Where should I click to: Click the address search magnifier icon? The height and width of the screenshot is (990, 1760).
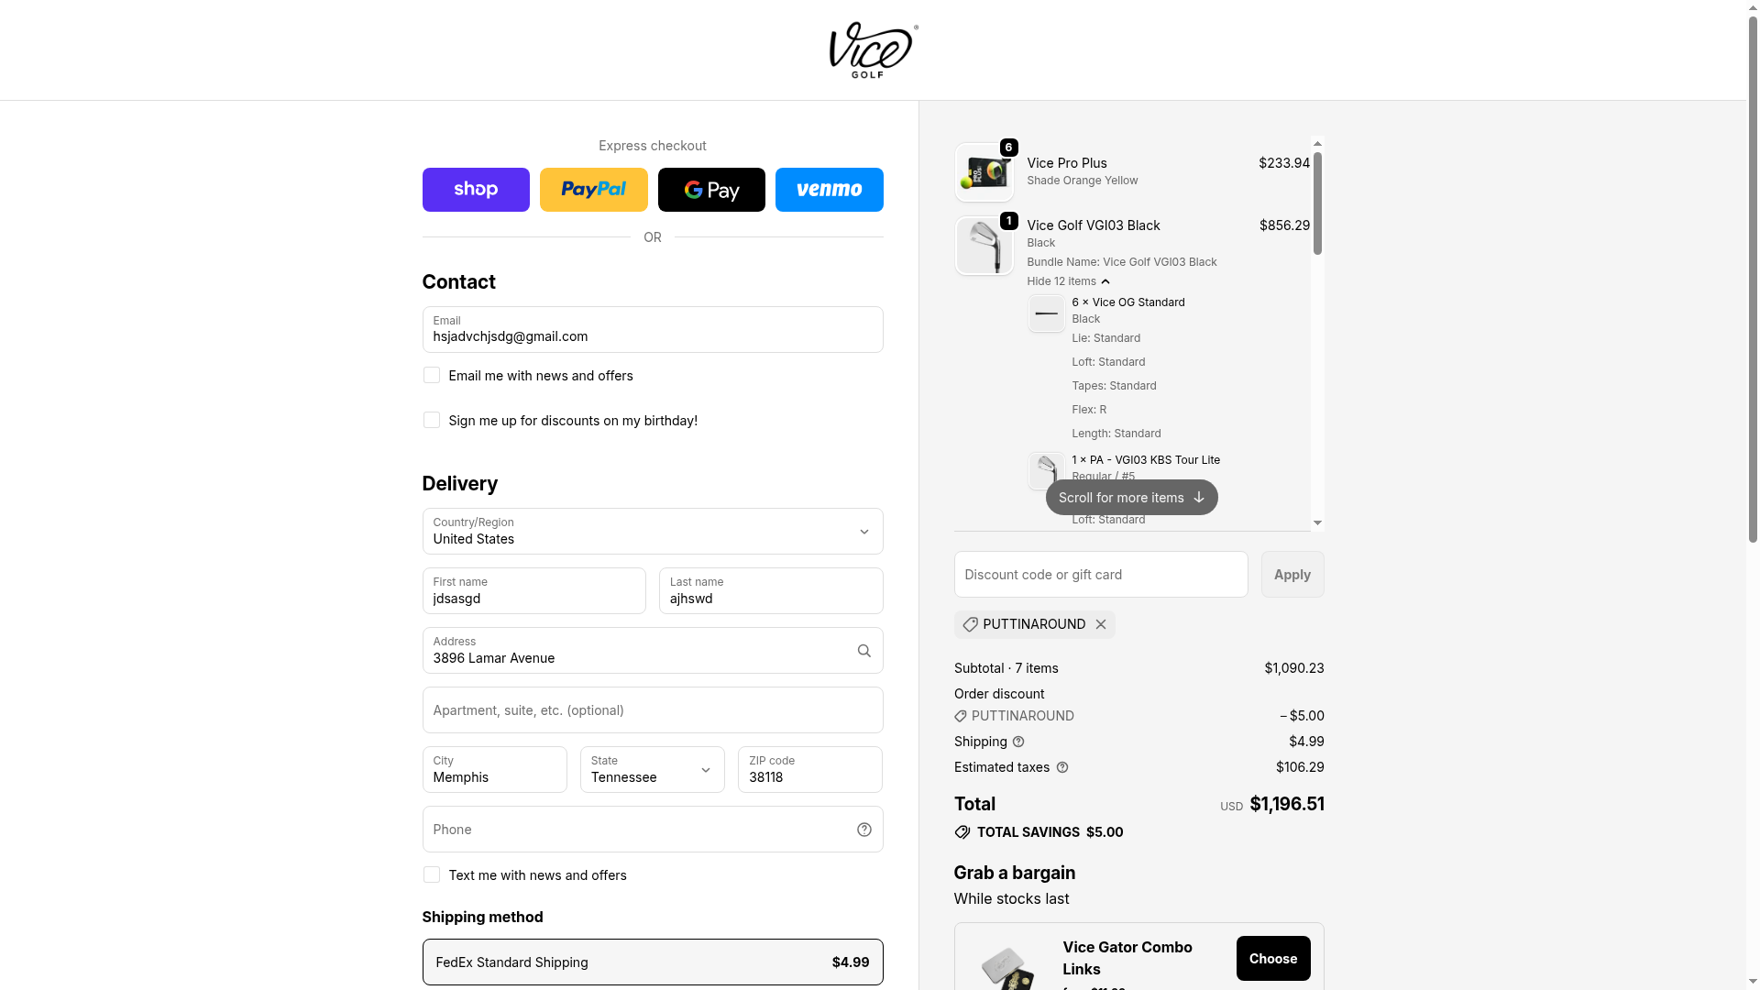(863, 651)
